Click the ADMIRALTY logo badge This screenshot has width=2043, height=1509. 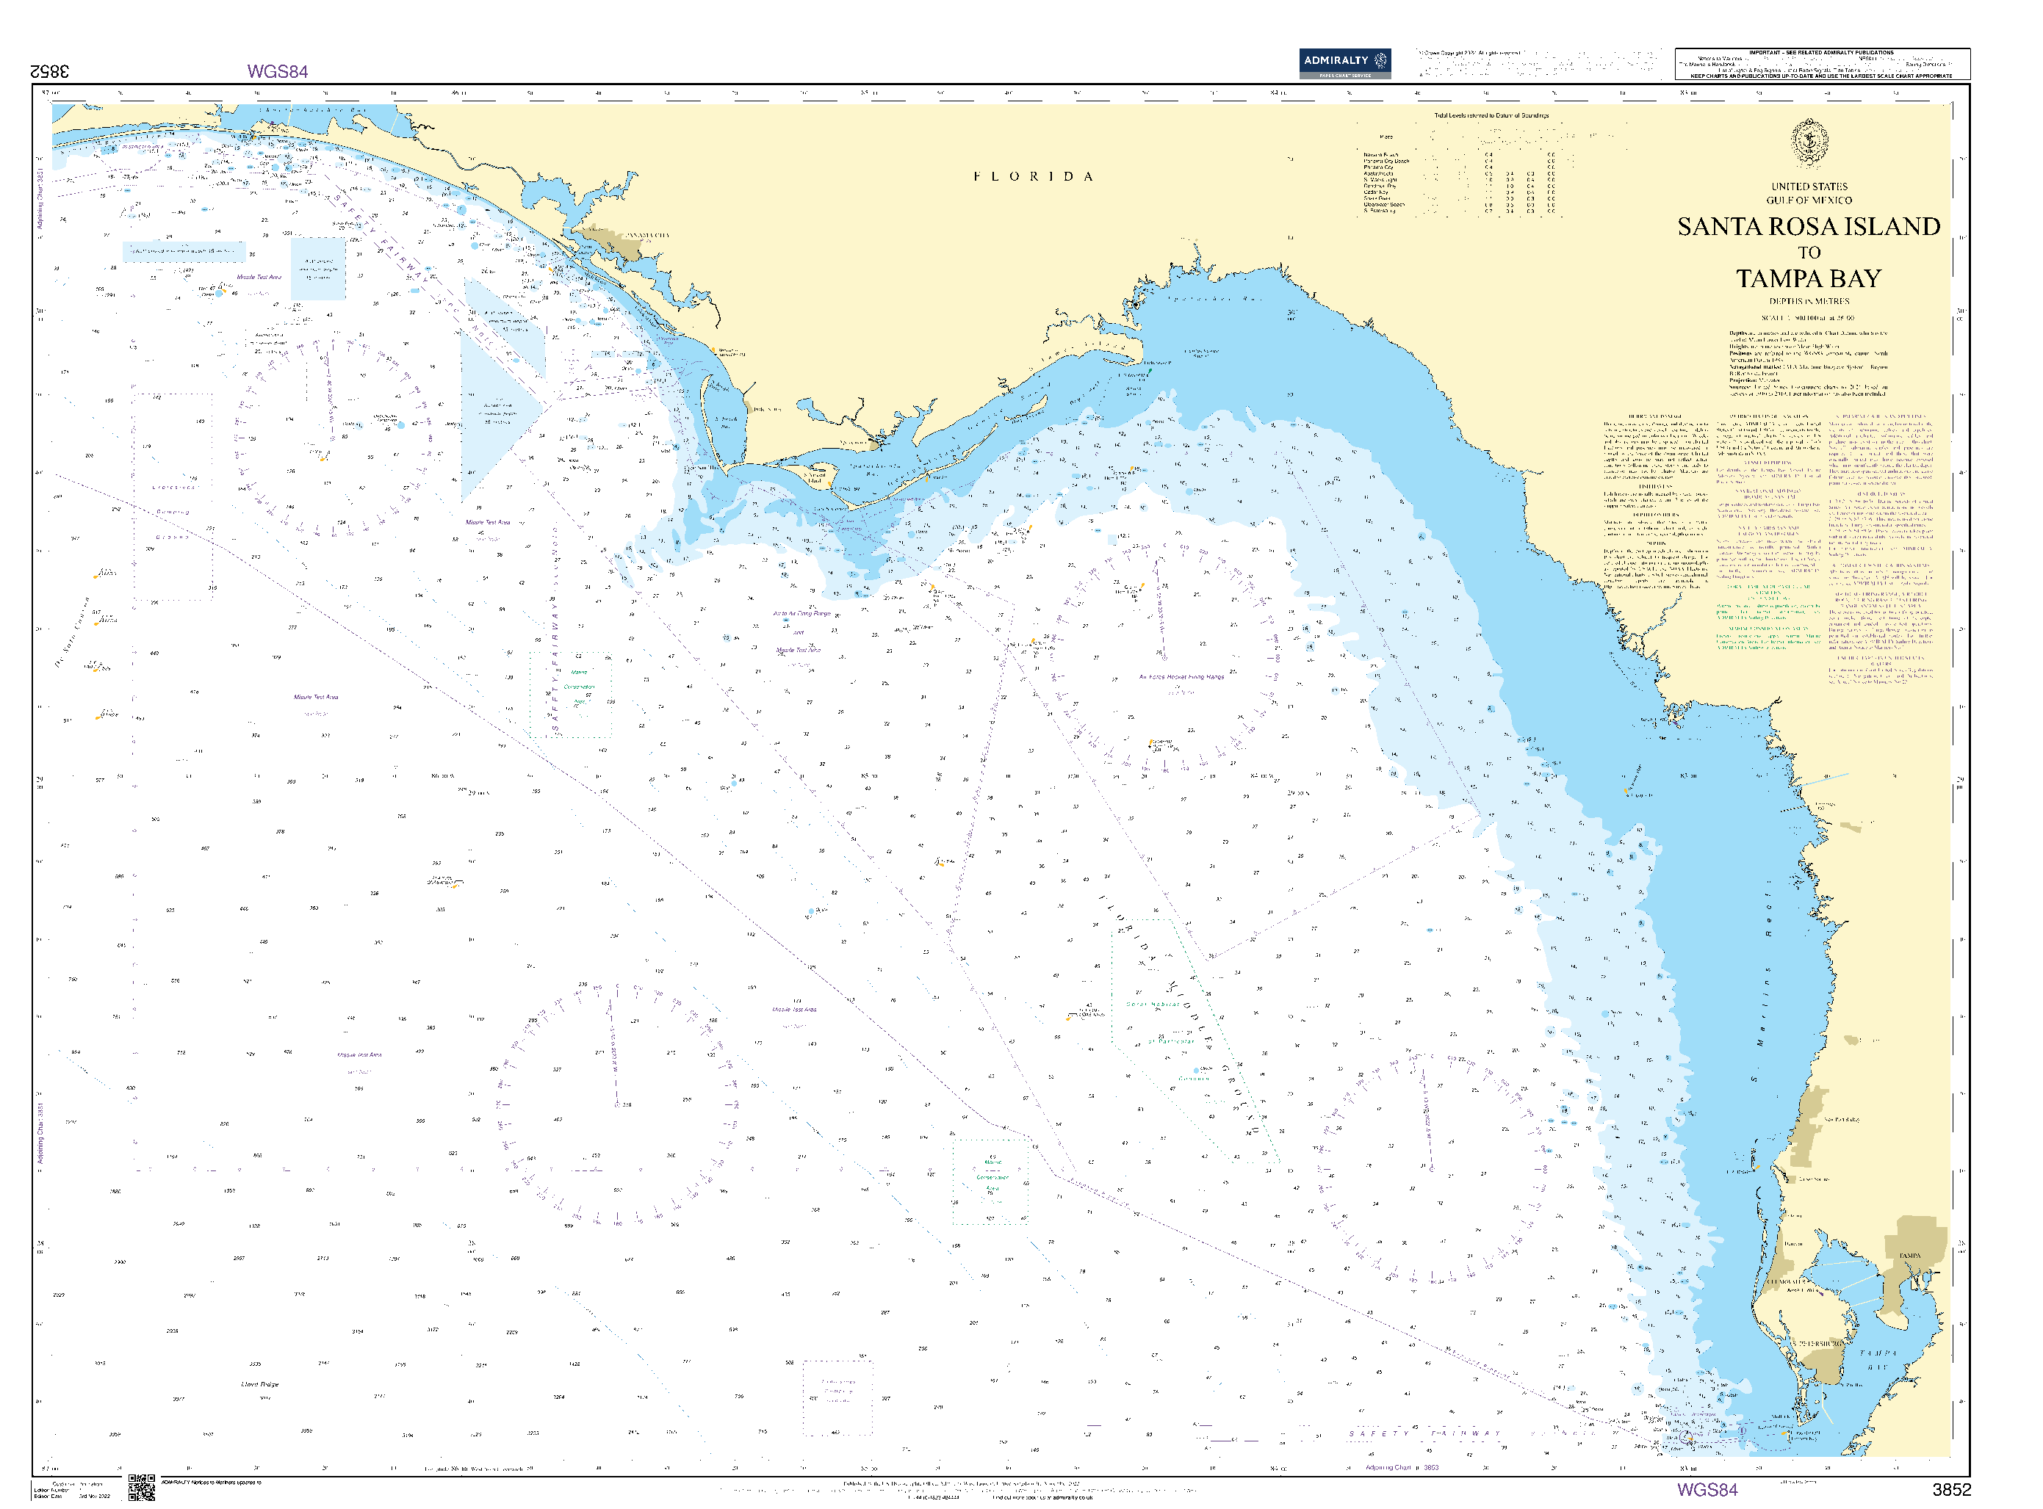[x=1345, y=64]
